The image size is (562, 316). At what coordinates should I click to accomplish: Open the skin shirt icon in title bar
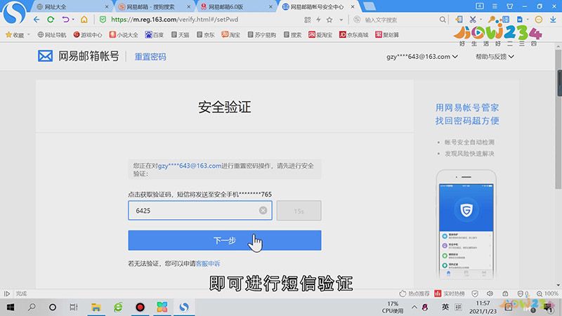[x=510, y=6]
